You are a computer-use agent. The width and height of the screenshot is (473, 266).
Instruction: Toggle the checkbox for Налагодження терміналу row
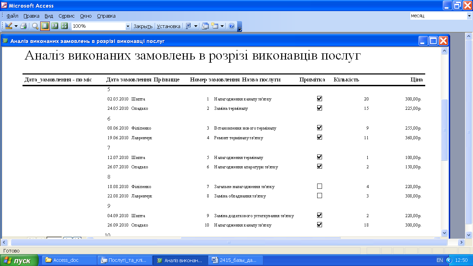(x=320, y=157)
